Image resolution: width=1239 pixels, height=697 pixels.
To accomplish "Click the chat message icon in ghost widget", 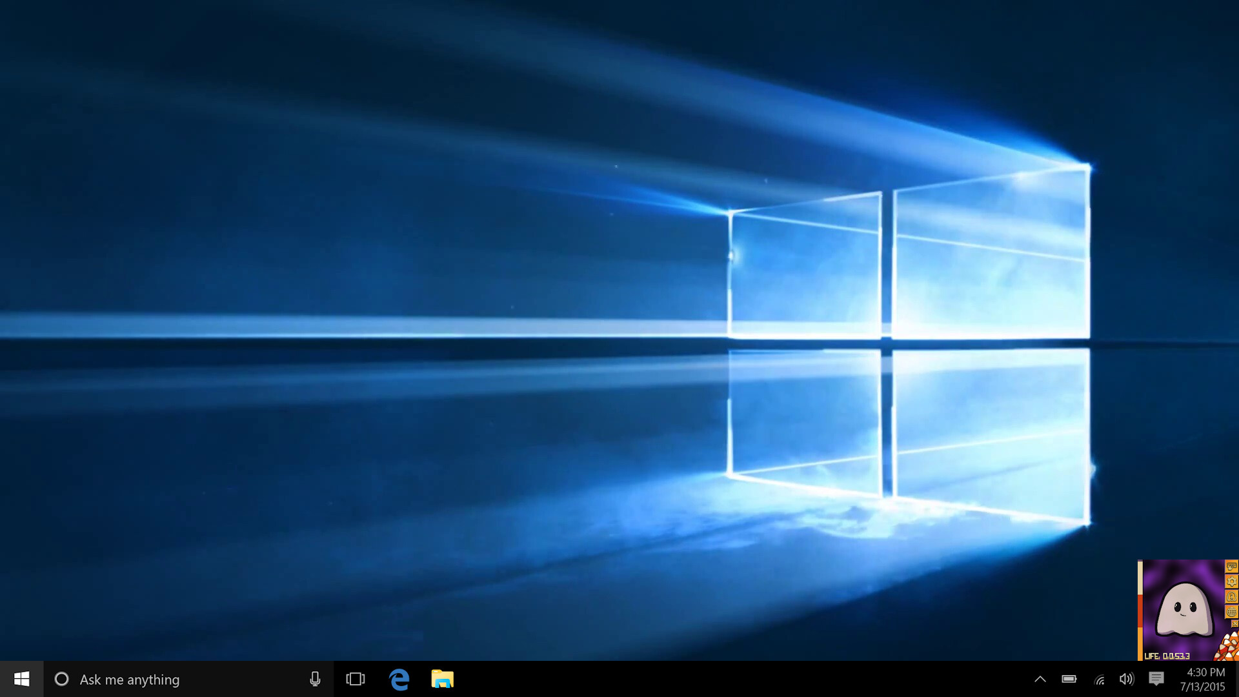I will [x=1231, y=566].
